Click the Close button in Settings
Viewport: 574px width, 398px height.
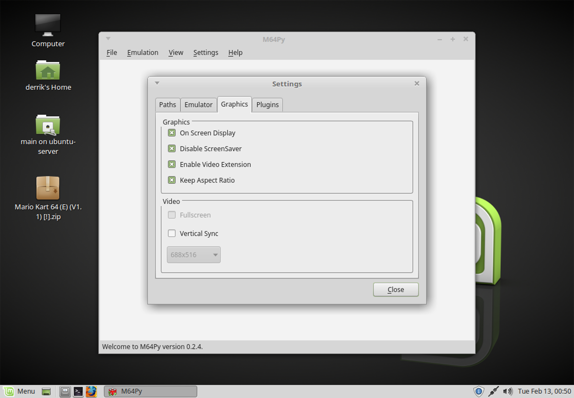pyautogui.click(x=396, y=289)
